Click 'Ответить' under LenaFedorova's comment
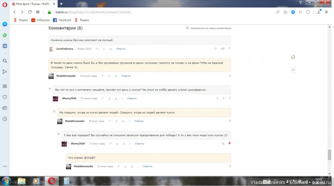Viewport: 334px width, 186px height. [121, 49]
